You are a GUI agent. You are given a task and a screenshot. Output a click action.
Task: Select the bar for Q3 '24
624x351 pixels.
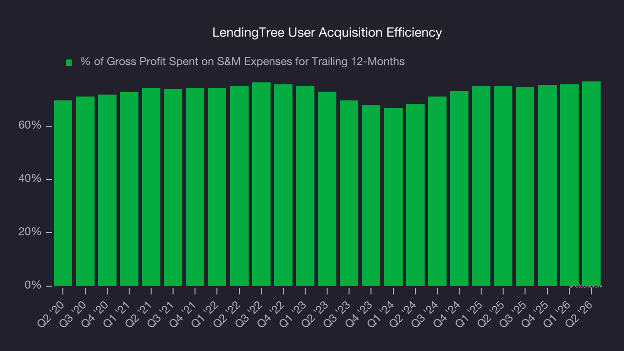437,191
